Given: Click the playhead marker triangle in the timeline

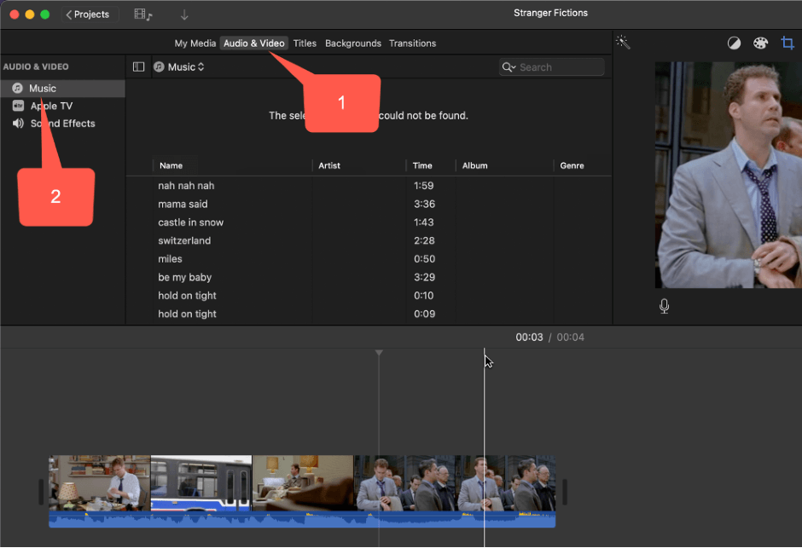Looking at the screenshot, I should [x=379, y=353].
